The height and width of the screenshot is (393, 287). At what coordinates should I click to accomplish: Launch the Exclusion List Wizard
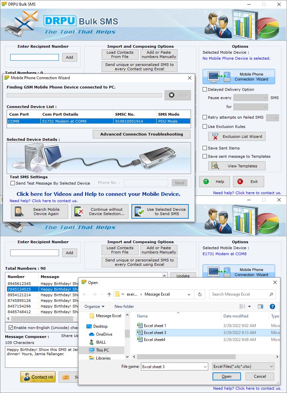[236, 136]
